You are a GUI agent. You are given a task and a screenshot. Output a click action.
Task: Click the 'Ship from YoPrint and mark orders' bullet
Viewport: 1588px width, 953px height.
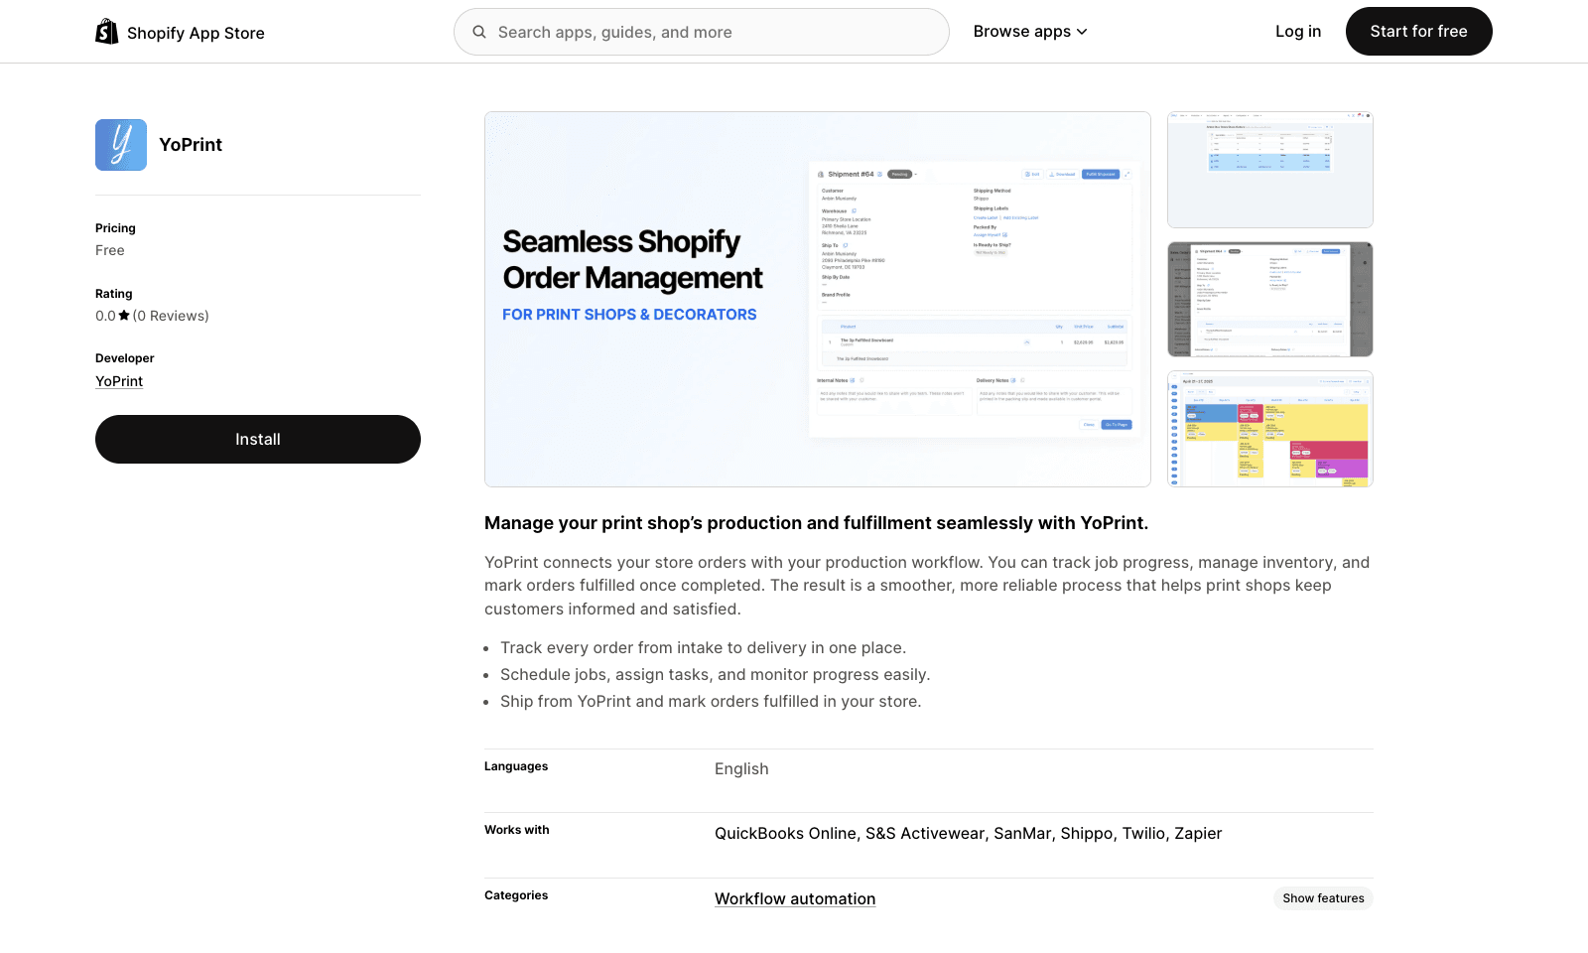click(x=711, y=702)
